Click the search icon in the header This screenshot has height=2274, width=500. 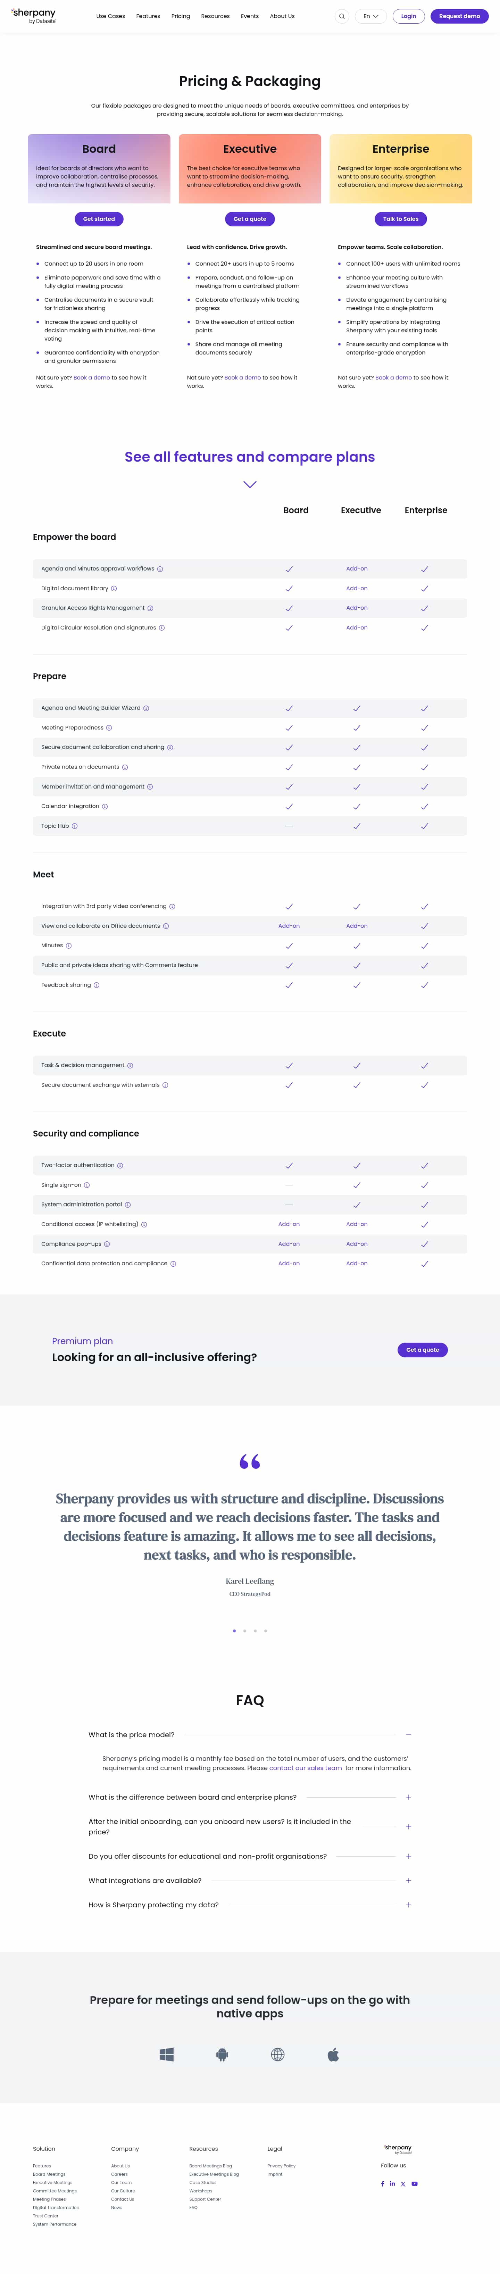tap(342, 16)
